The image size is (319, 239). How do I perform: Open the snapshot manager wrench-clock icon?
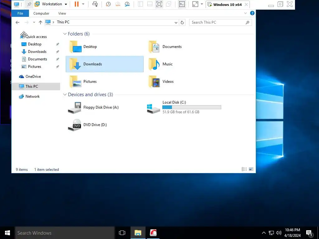[127, 4]
